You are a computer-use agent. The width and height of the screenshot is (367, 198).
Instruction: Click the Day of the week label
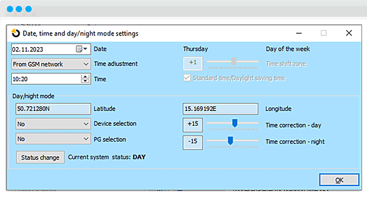[x=287, y=49]
